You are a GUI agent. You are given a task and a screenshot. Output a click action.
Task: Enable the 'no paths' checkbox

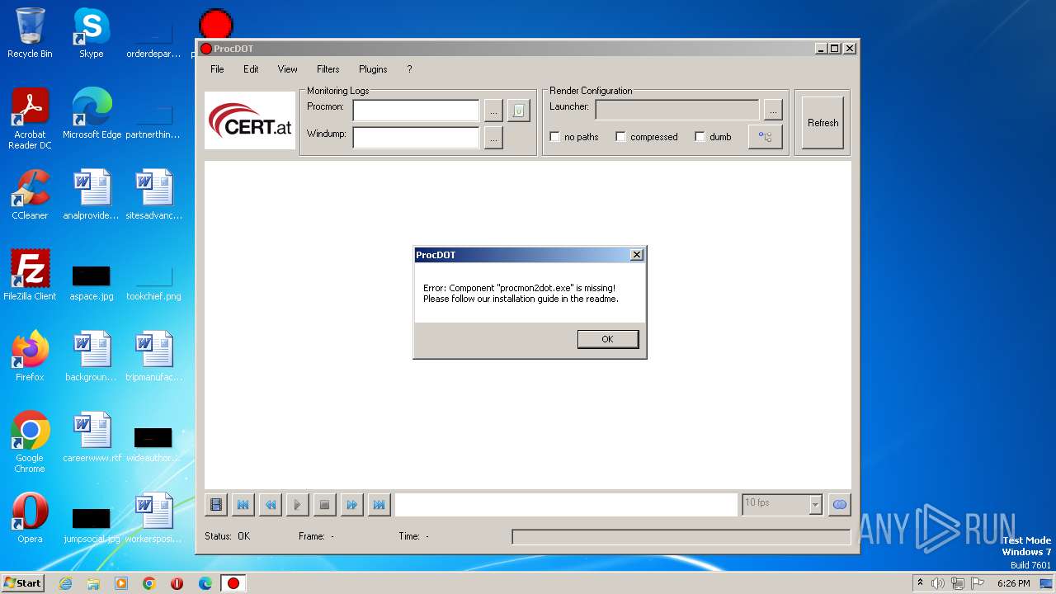point(555,137)
